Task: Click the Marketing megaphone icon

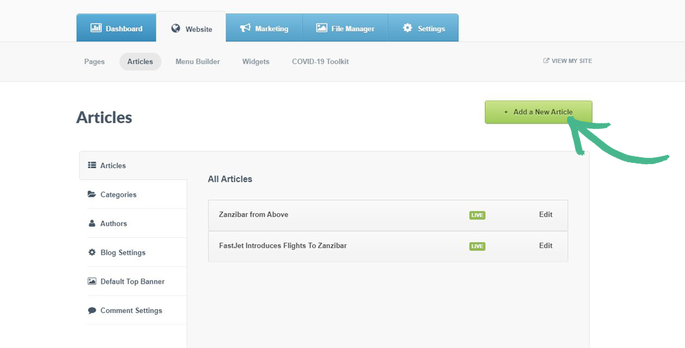Action: click(245, 28)
